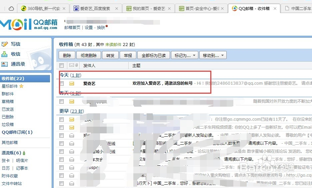
Task: Click the QQ邮箱 logo
Action: [29, 24]
